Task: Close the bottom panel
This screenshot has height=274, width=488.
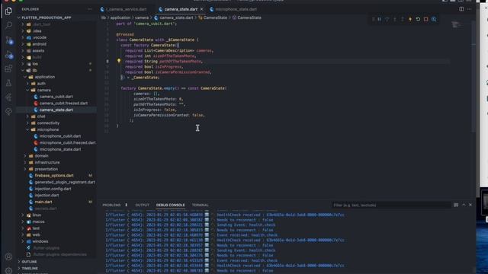Action: tap(470, 205)
